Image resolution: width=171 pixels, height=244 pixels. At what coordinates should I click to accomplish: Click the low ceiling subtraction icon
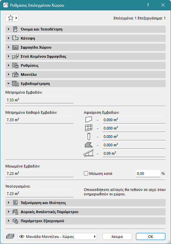(89, 153)
